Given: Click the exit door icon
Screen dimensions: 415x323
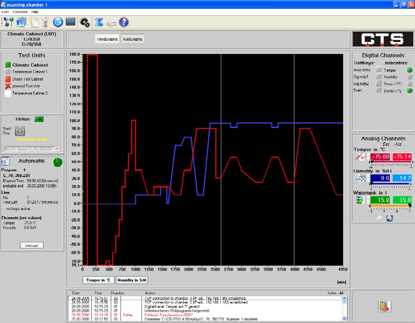Looking at the screenshot, I should 384,306.
